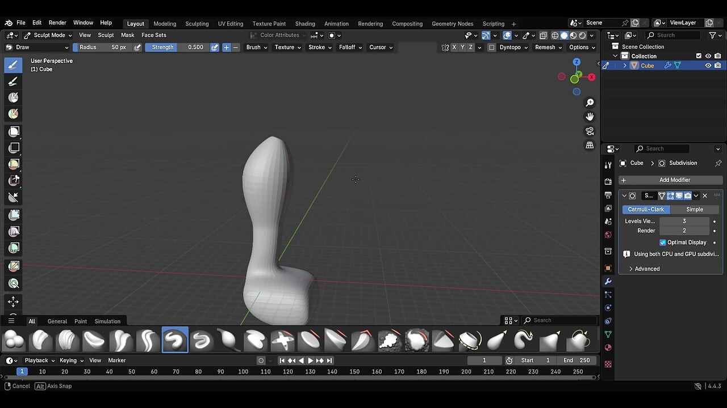Viewport: 727px width, 408px height.
Task: Open the Stroke settings dropdown
Action: pos(320,48)
